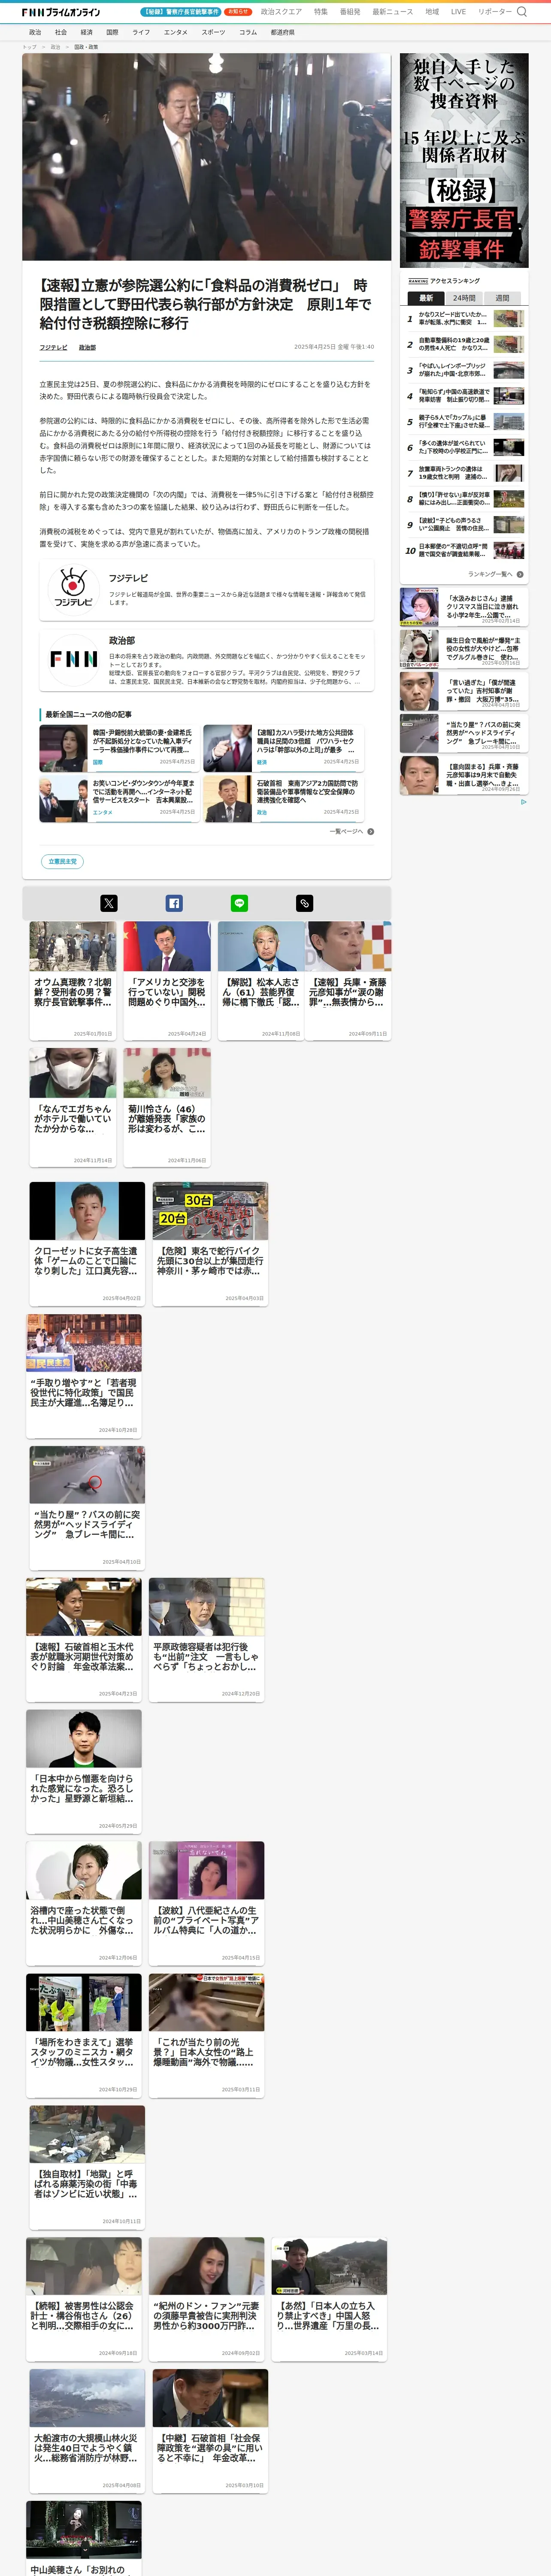Viewport: 551px width, 2576px height.
Task: Open card 星野源と新垣結衣 憎悪を向けられた
Action: [x=84, y=1771]
